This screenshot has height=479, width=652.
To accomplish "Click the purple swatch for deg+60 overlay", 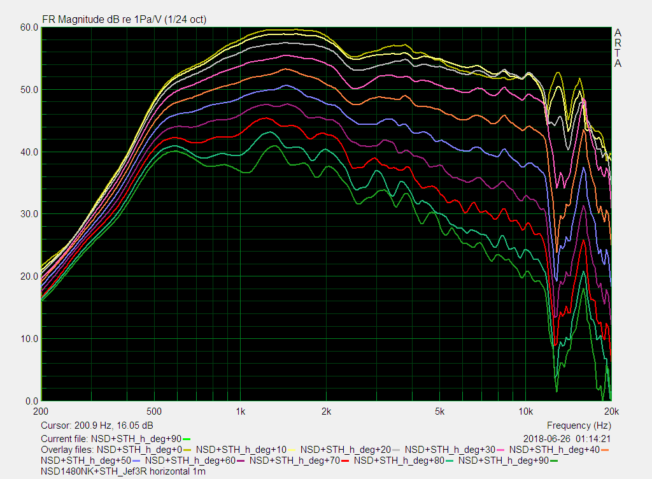I will tap(240, 461).
